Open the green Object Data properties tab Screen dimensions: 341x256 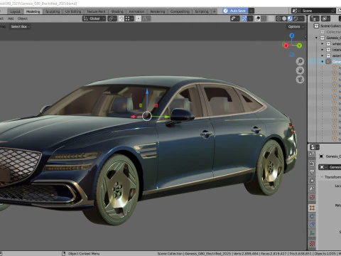312,233
